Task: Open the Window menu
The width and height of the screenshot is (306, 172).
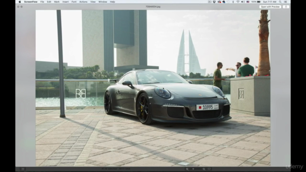Action: pos(103,2)
